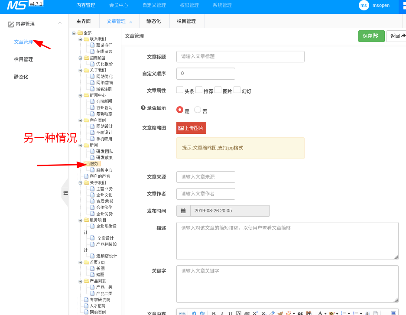Click the help icon next to 是否显示
The width and height of the screenshot is (406, 315).
(143, 108)
